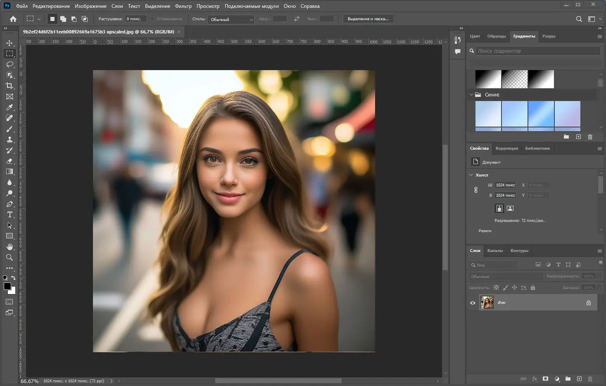Screen dimensions: 606x386
Task: Activate the Zoom tool in toolbar
Action: [10, 257]
